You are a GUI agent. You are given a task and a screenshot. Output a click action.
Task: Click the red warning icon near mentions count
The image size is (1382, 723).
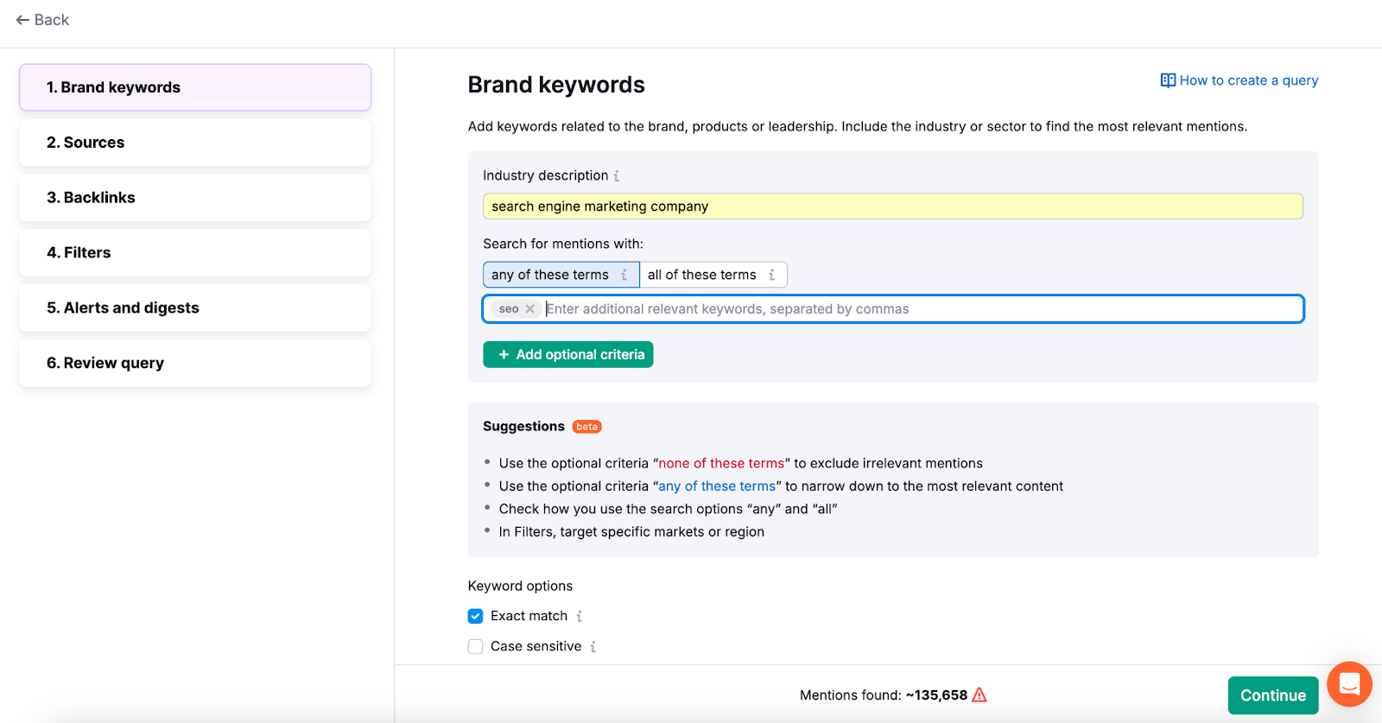[979, 695]
